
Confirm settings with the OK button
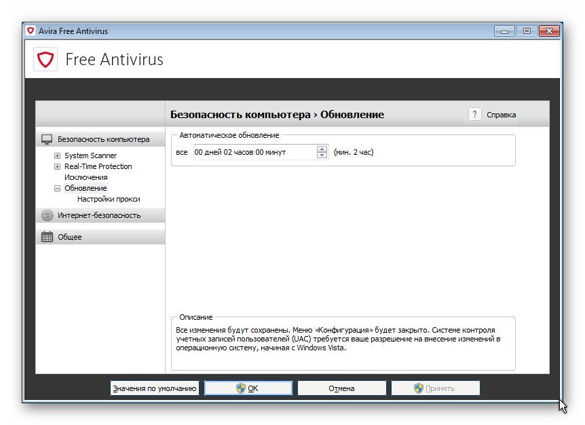(x=248, y=388)
